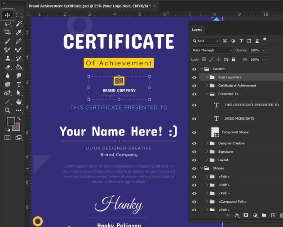Select the Blur droplet tool

[x=8, y=76]
